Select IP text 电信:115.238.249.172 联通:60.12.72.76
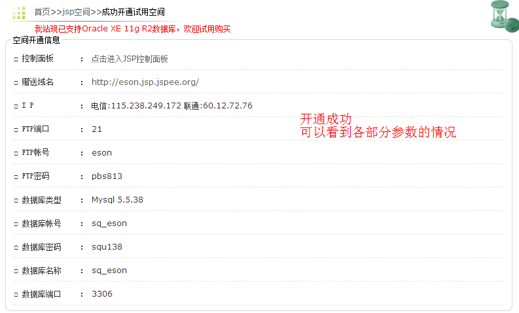The height and width of the screenshot is (313, 519). coord(171,106)
